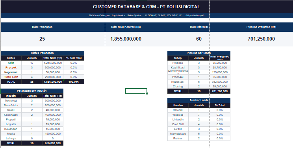Select the Status Pelanggan table title

coord(43,53)
